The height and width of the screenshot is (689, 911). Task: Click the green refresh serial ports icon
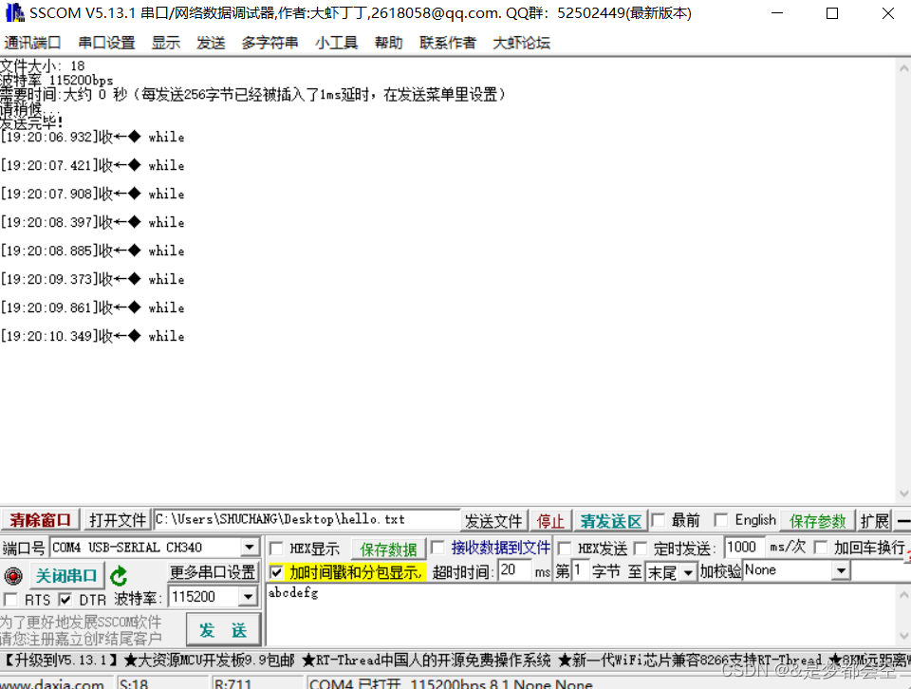point(116,572)
